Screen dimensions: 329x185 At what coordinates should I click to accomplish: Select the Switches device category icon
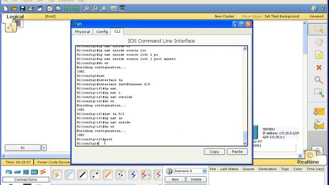tap(17, 172)
